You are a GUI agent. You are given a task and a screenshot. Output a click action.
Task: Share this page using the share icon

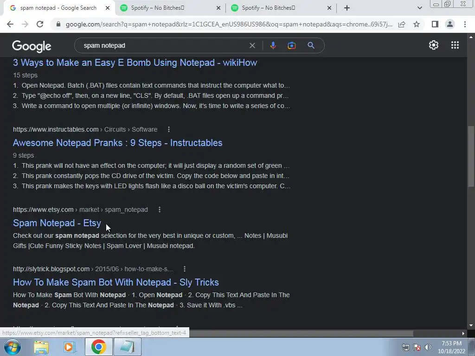(402, 24)
